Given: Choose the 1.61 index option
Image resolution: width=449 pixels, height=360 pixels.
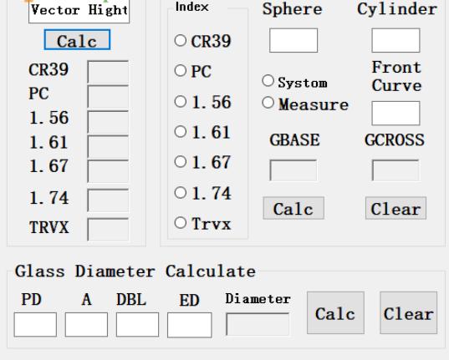Looking at the screenshot, I should pos(181,132).
